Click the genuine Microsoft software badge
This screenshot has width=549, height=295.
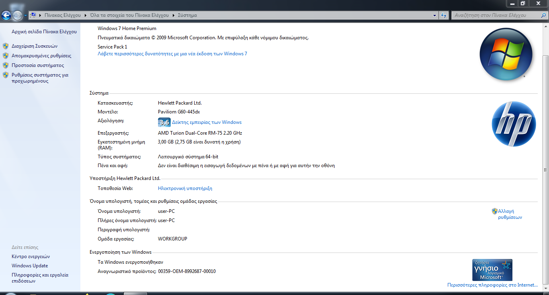pos(492,270)
